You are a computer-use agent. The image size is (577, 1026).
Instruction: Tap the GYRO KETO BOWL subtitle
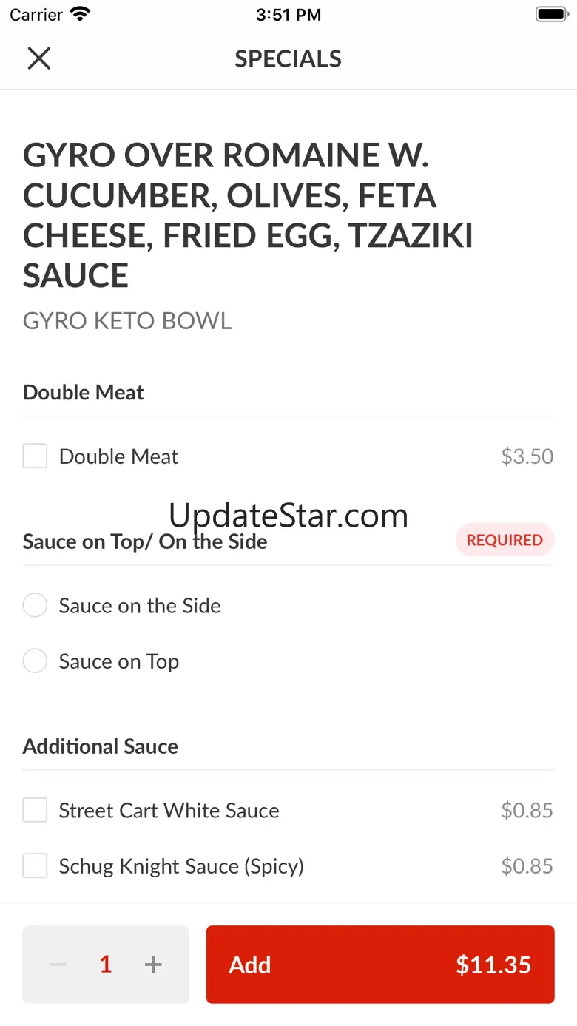[127, 321]
